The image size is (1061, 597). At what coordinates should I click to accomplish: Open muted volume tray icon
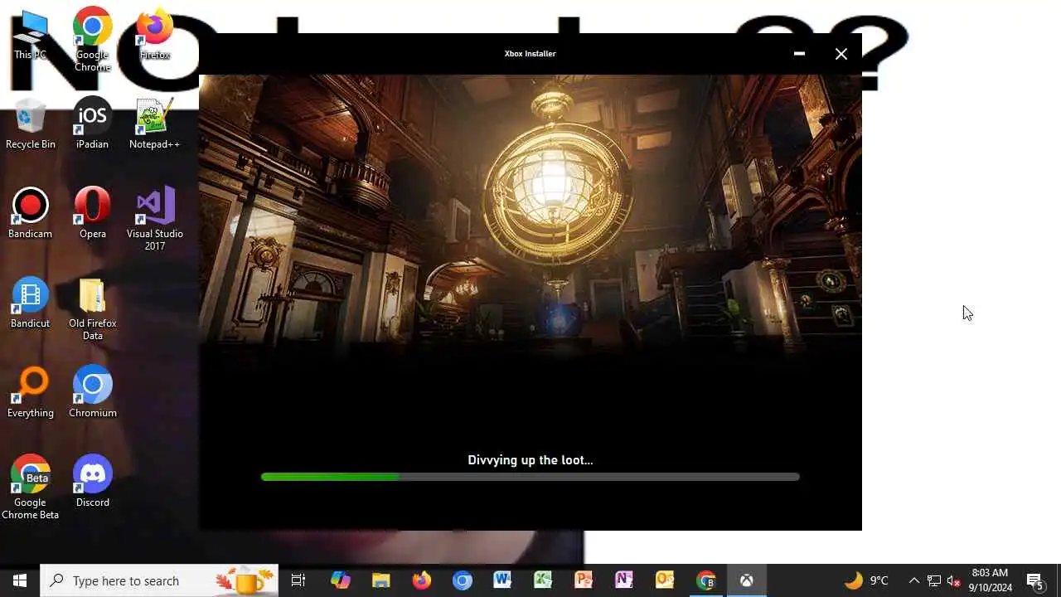(x=953, y=580)
